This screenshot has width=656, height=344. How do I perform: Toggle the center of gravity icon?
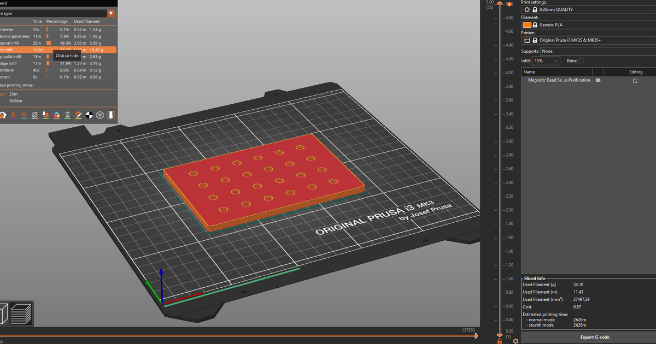click(x=89, y=115)
